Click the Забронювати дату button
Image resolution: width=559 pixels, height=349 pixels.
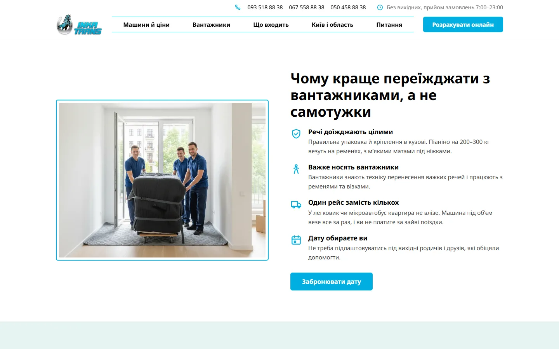point(332,282)
